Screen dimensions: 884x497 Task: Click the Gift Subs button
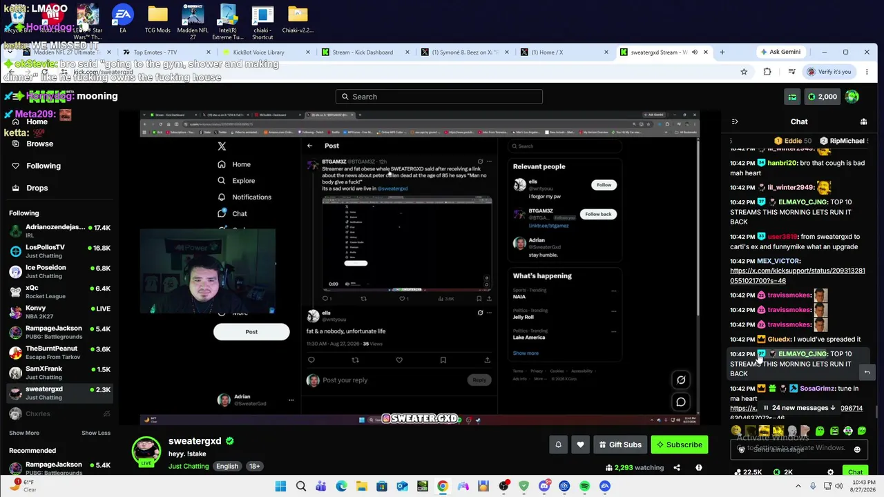[x=619, y=445]
